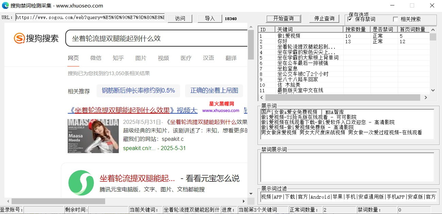Click keyword table scroll right arrow

point(425,97)
